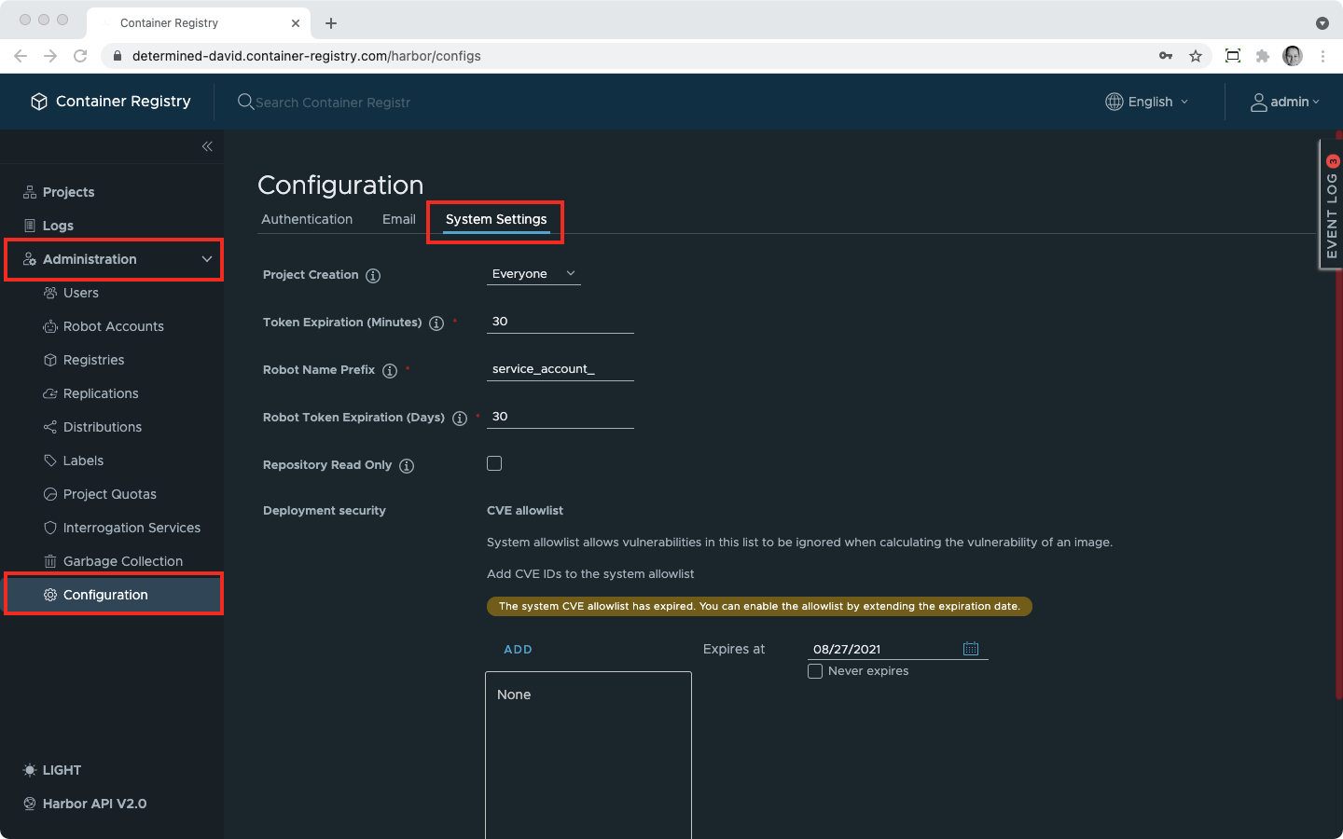1343x839 pixels.
Task: Click the Project Quotas icon
Action: (50, 494)
